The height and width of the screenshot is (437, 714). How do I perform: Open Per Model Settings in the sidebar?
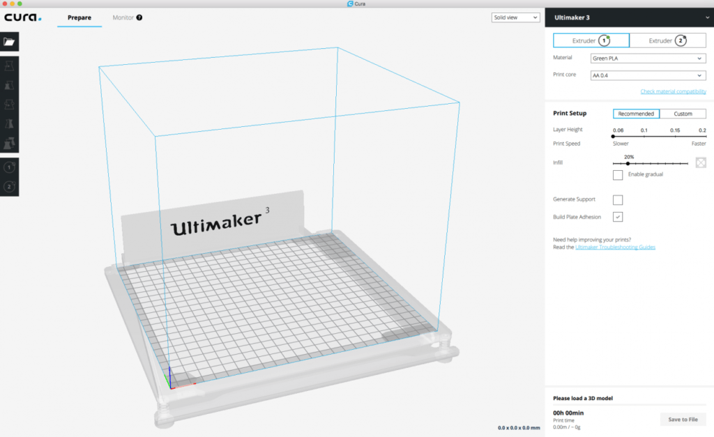click(9, 143)
